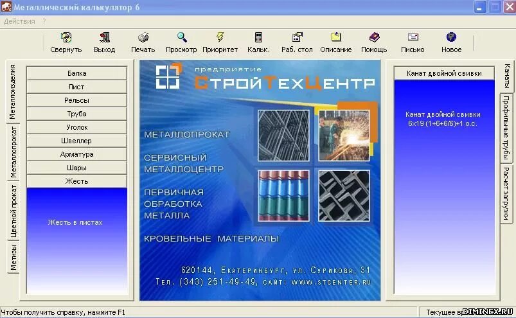516x318 pixels.
Task: Click the Письмо envelope icon
Action: click(413, 37)
